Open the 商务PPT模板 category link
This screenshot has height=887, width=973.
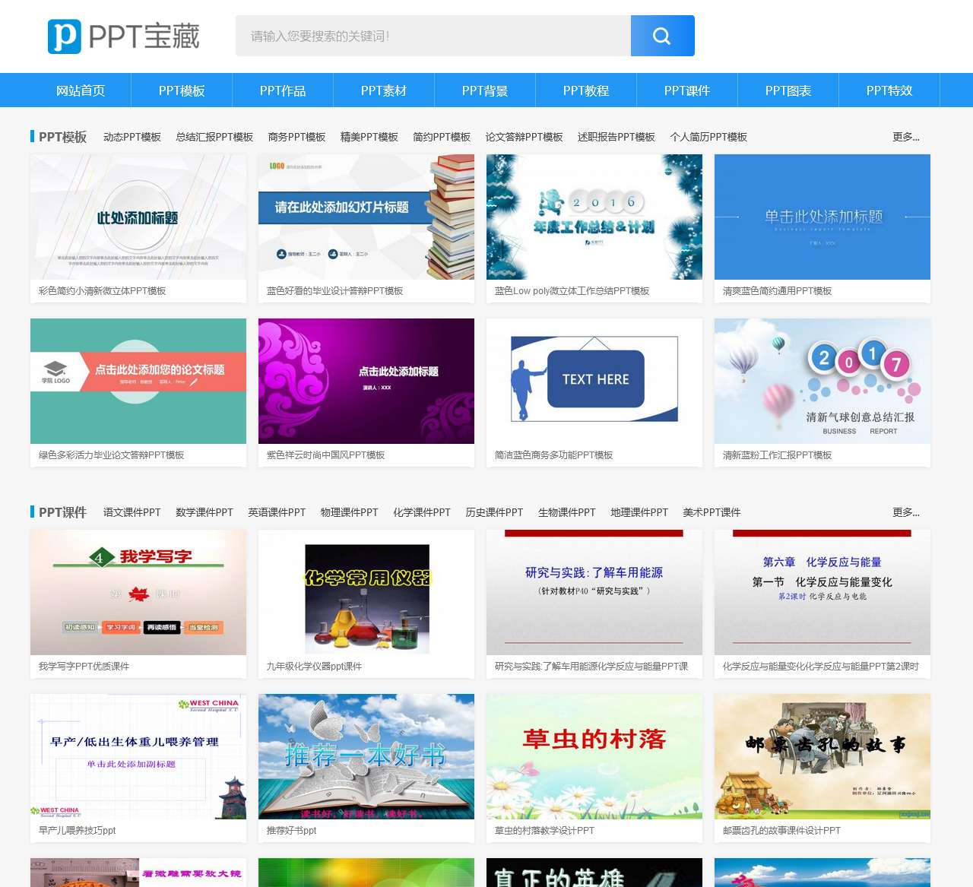click(296, 137)
